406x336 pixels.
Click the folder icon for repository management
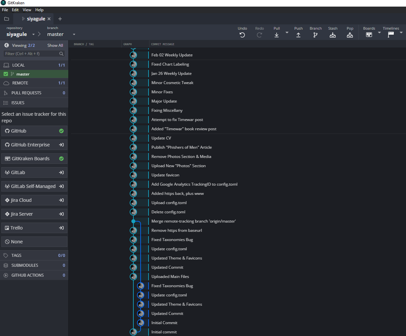pyautogui.click(x=7, y=19)
